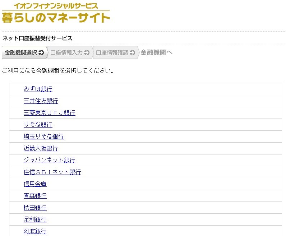Image resolution: width=286 pixels, height=236 pixels.
Task: Click arrow icon on 口座情報入力 step
Action: click(87, 53)
